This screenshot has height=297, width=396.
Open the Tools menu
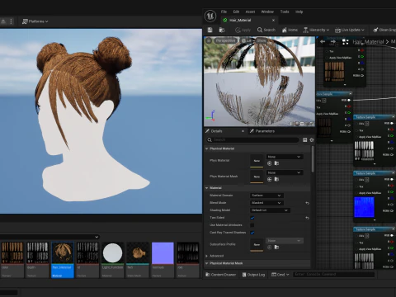285,12
